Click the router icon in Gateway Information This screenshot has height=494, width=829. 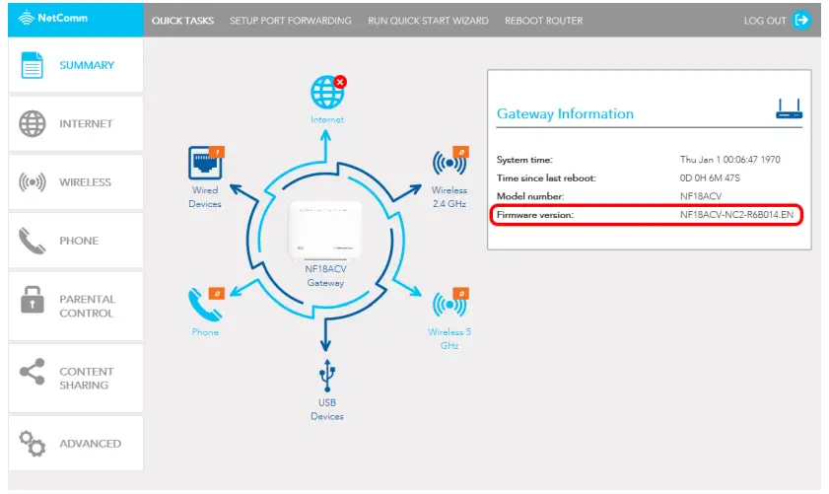789,108
